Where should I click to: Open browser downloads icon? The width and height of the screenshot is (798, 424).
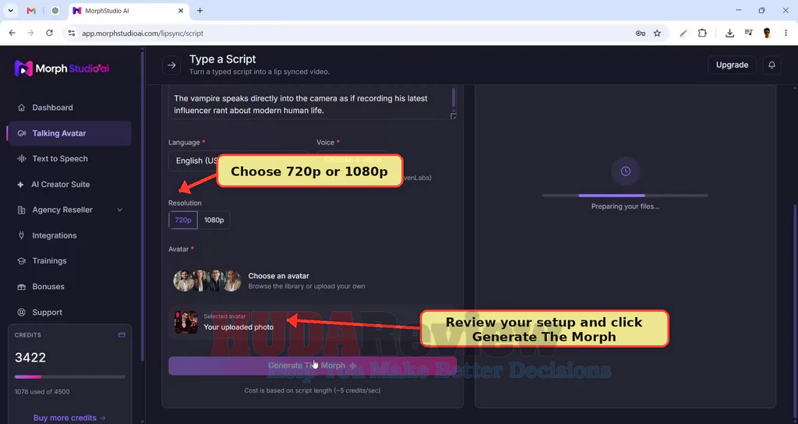pos(729,33)
